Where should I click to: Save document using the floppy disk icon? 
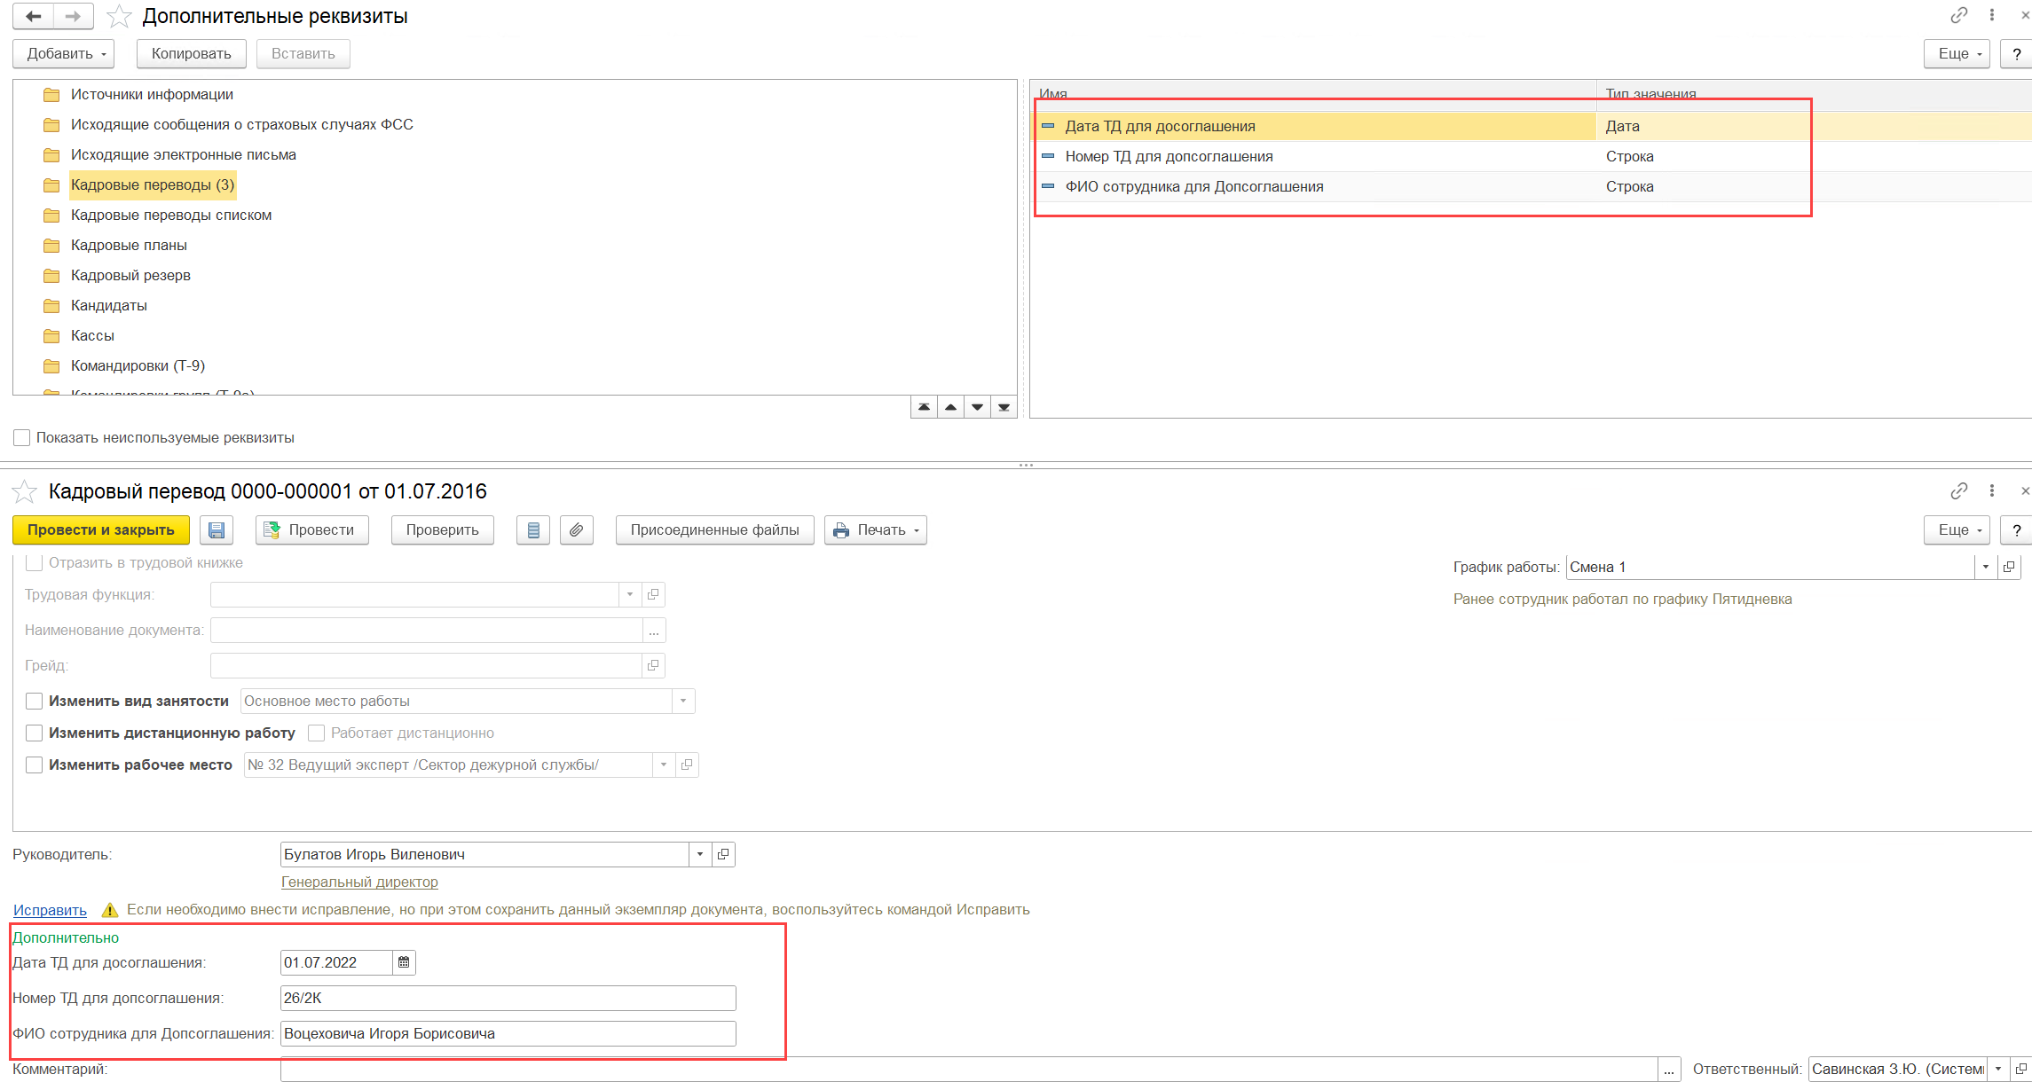(217, 530)
